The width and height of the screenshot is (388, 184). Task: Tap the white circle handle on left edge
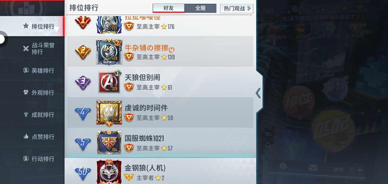pyautogui.click(x=2, y=39)
